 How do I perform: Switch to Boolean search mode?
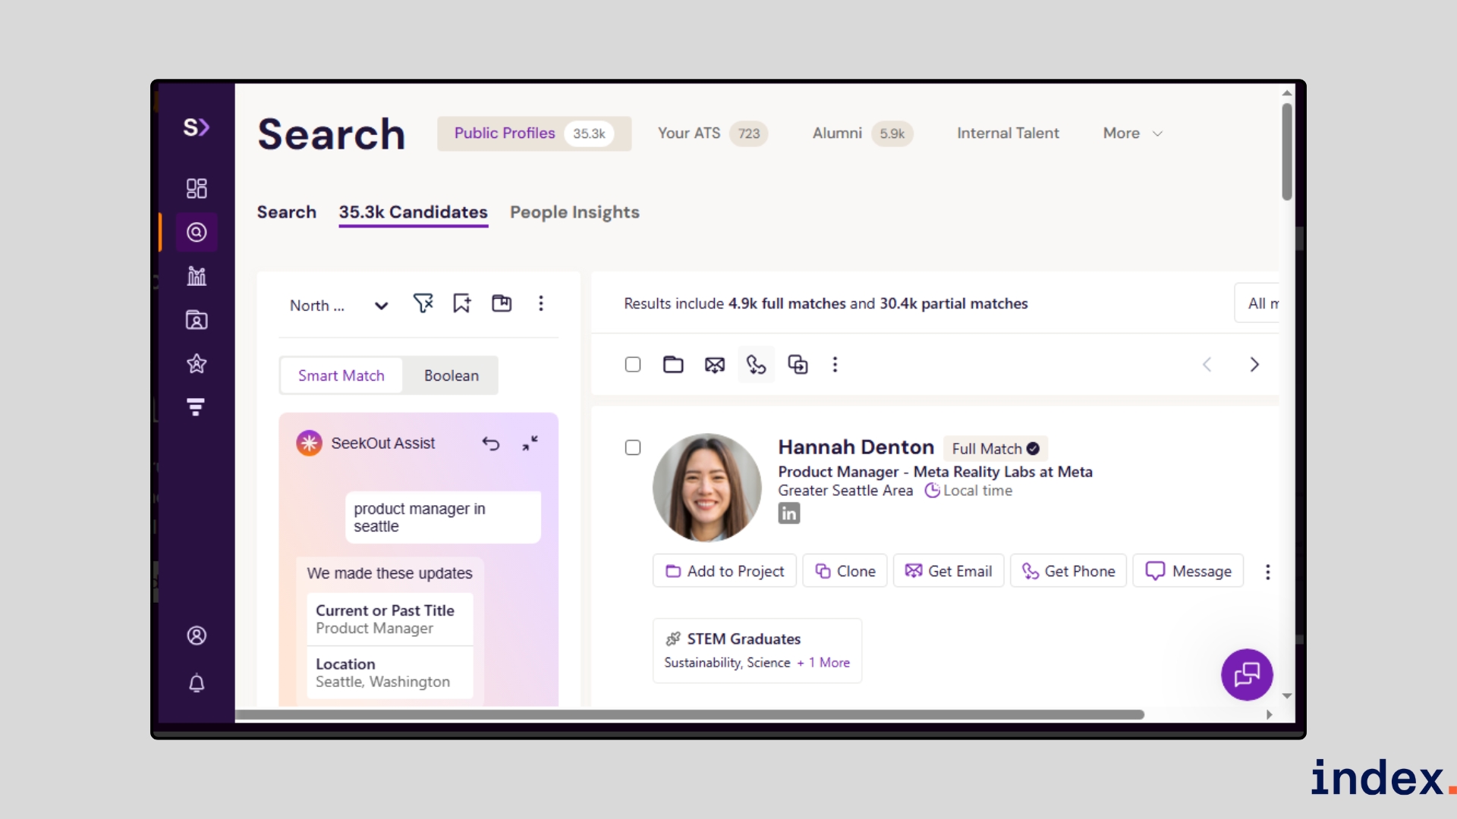tap(451, 376)
